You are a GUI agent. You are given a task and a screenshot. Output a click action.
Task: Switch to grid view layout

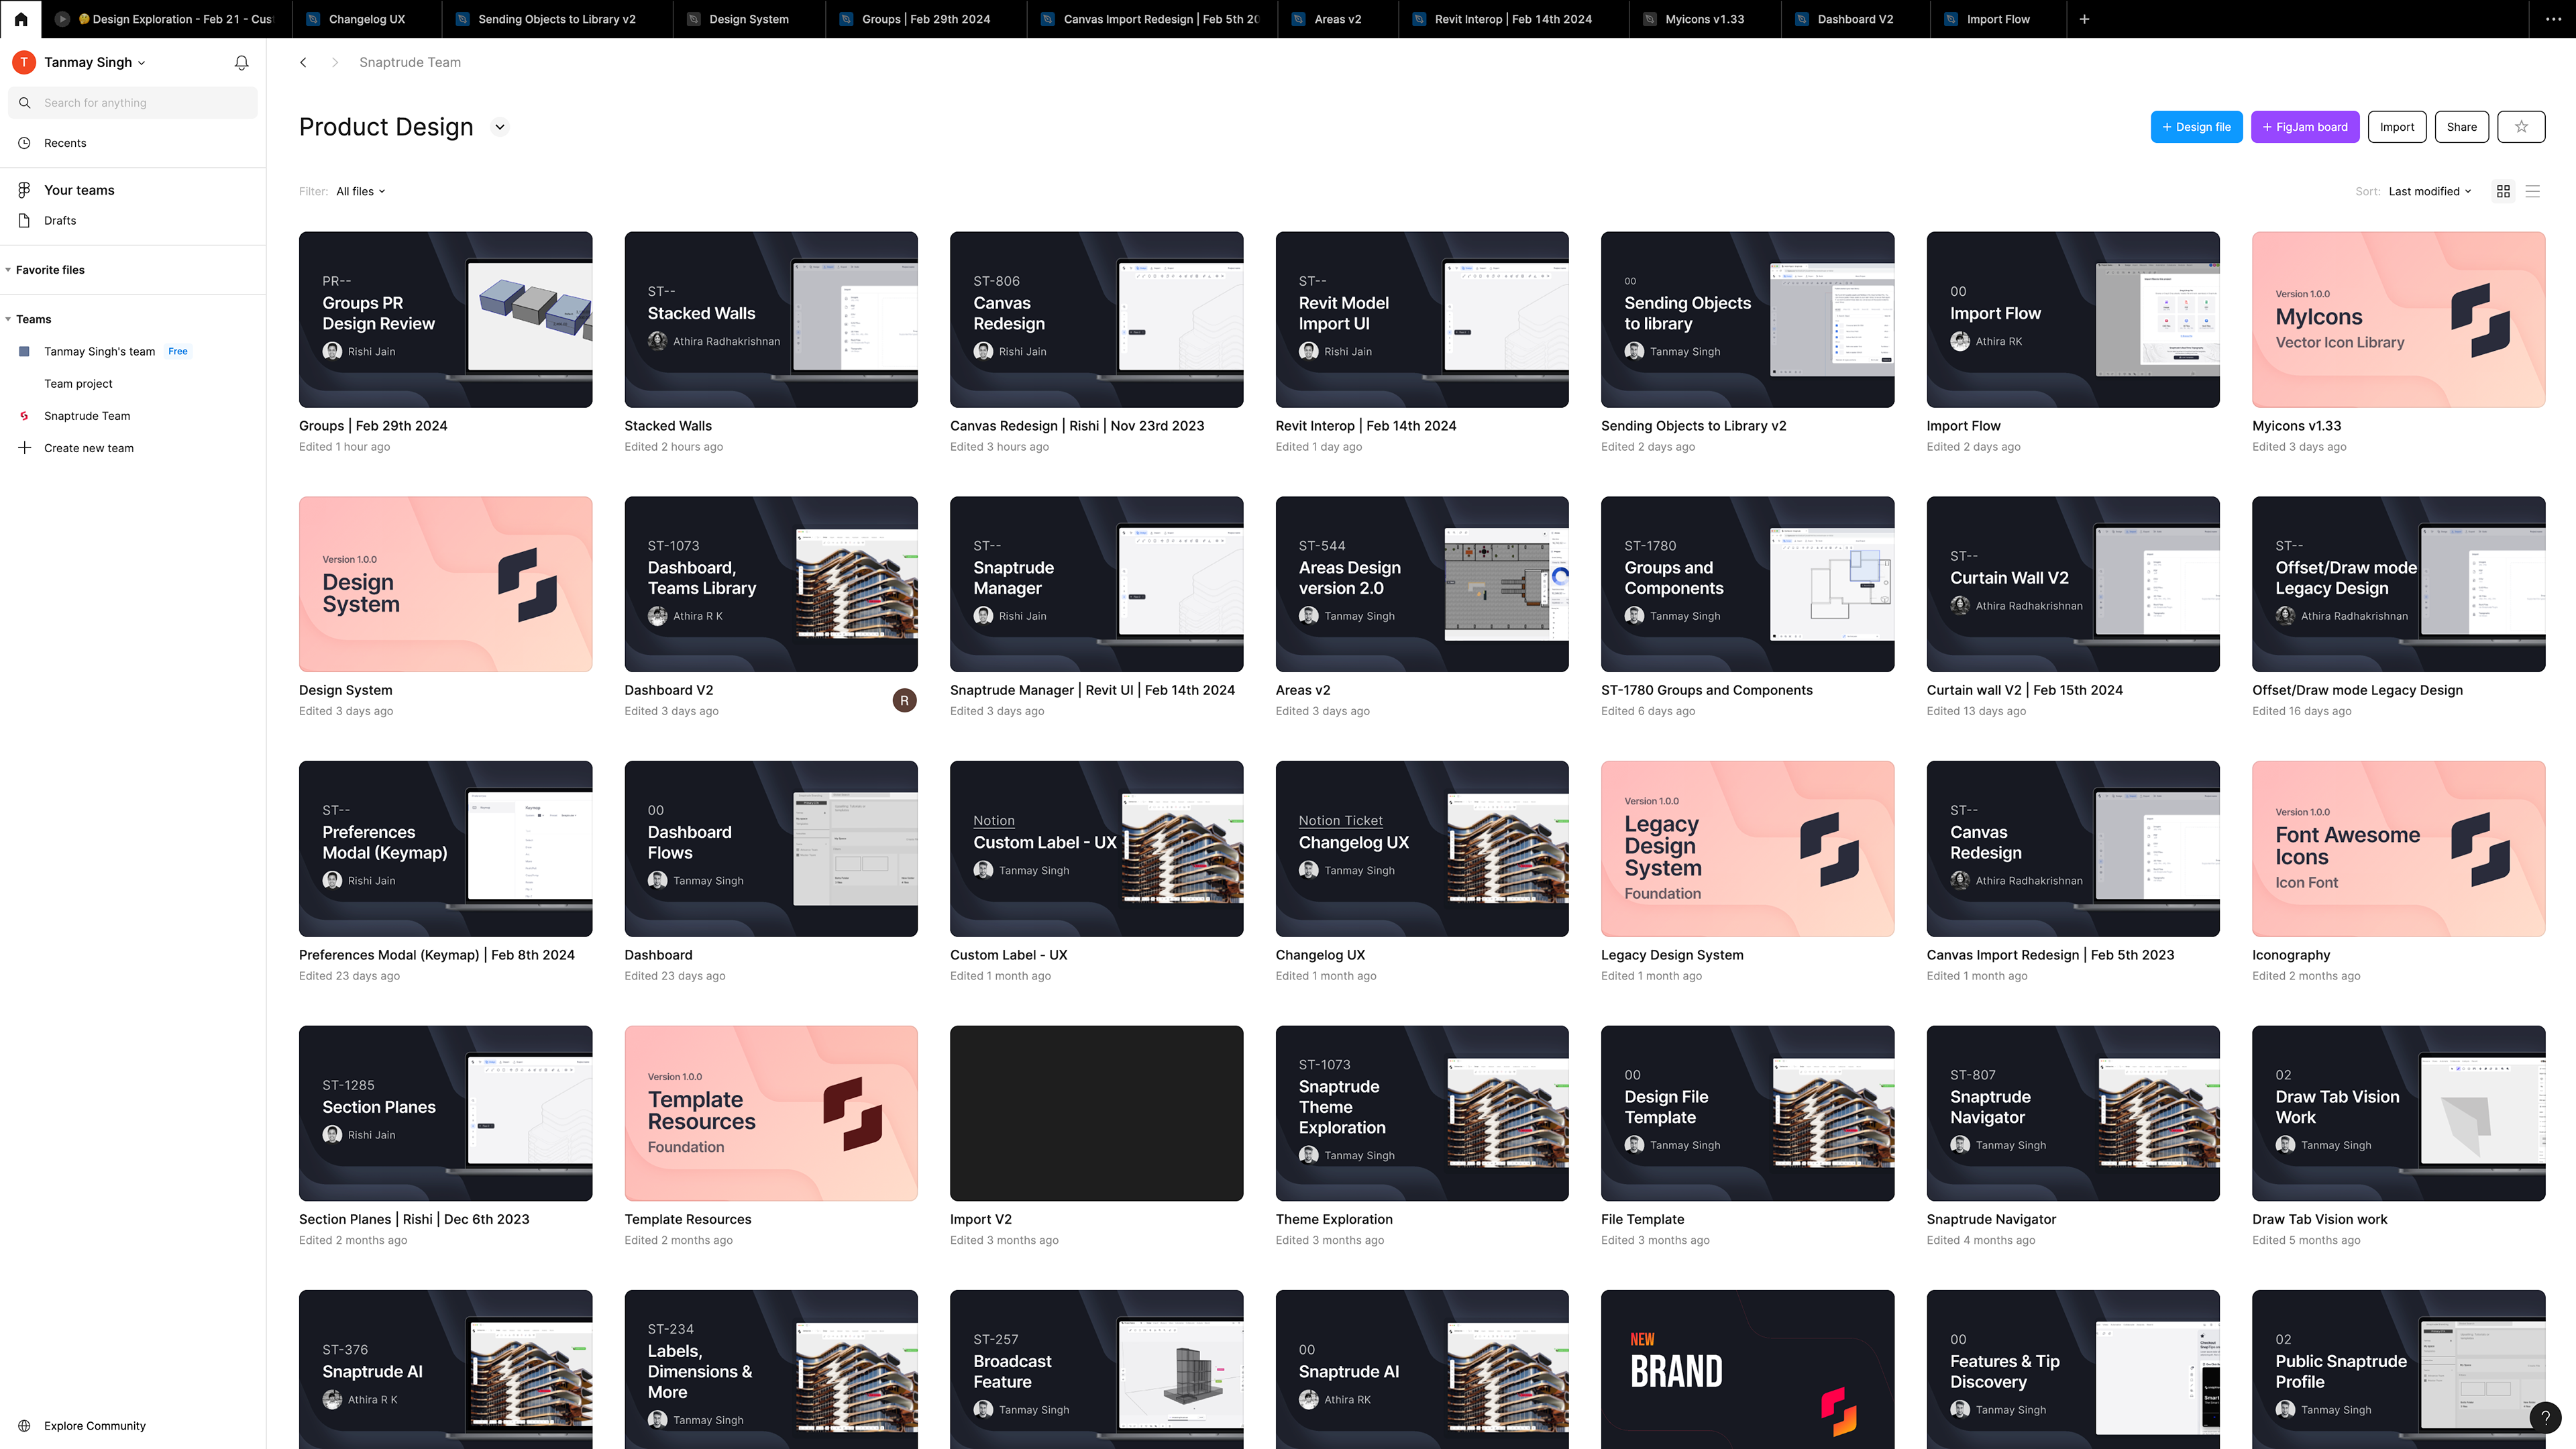[x=2503, y=192]
